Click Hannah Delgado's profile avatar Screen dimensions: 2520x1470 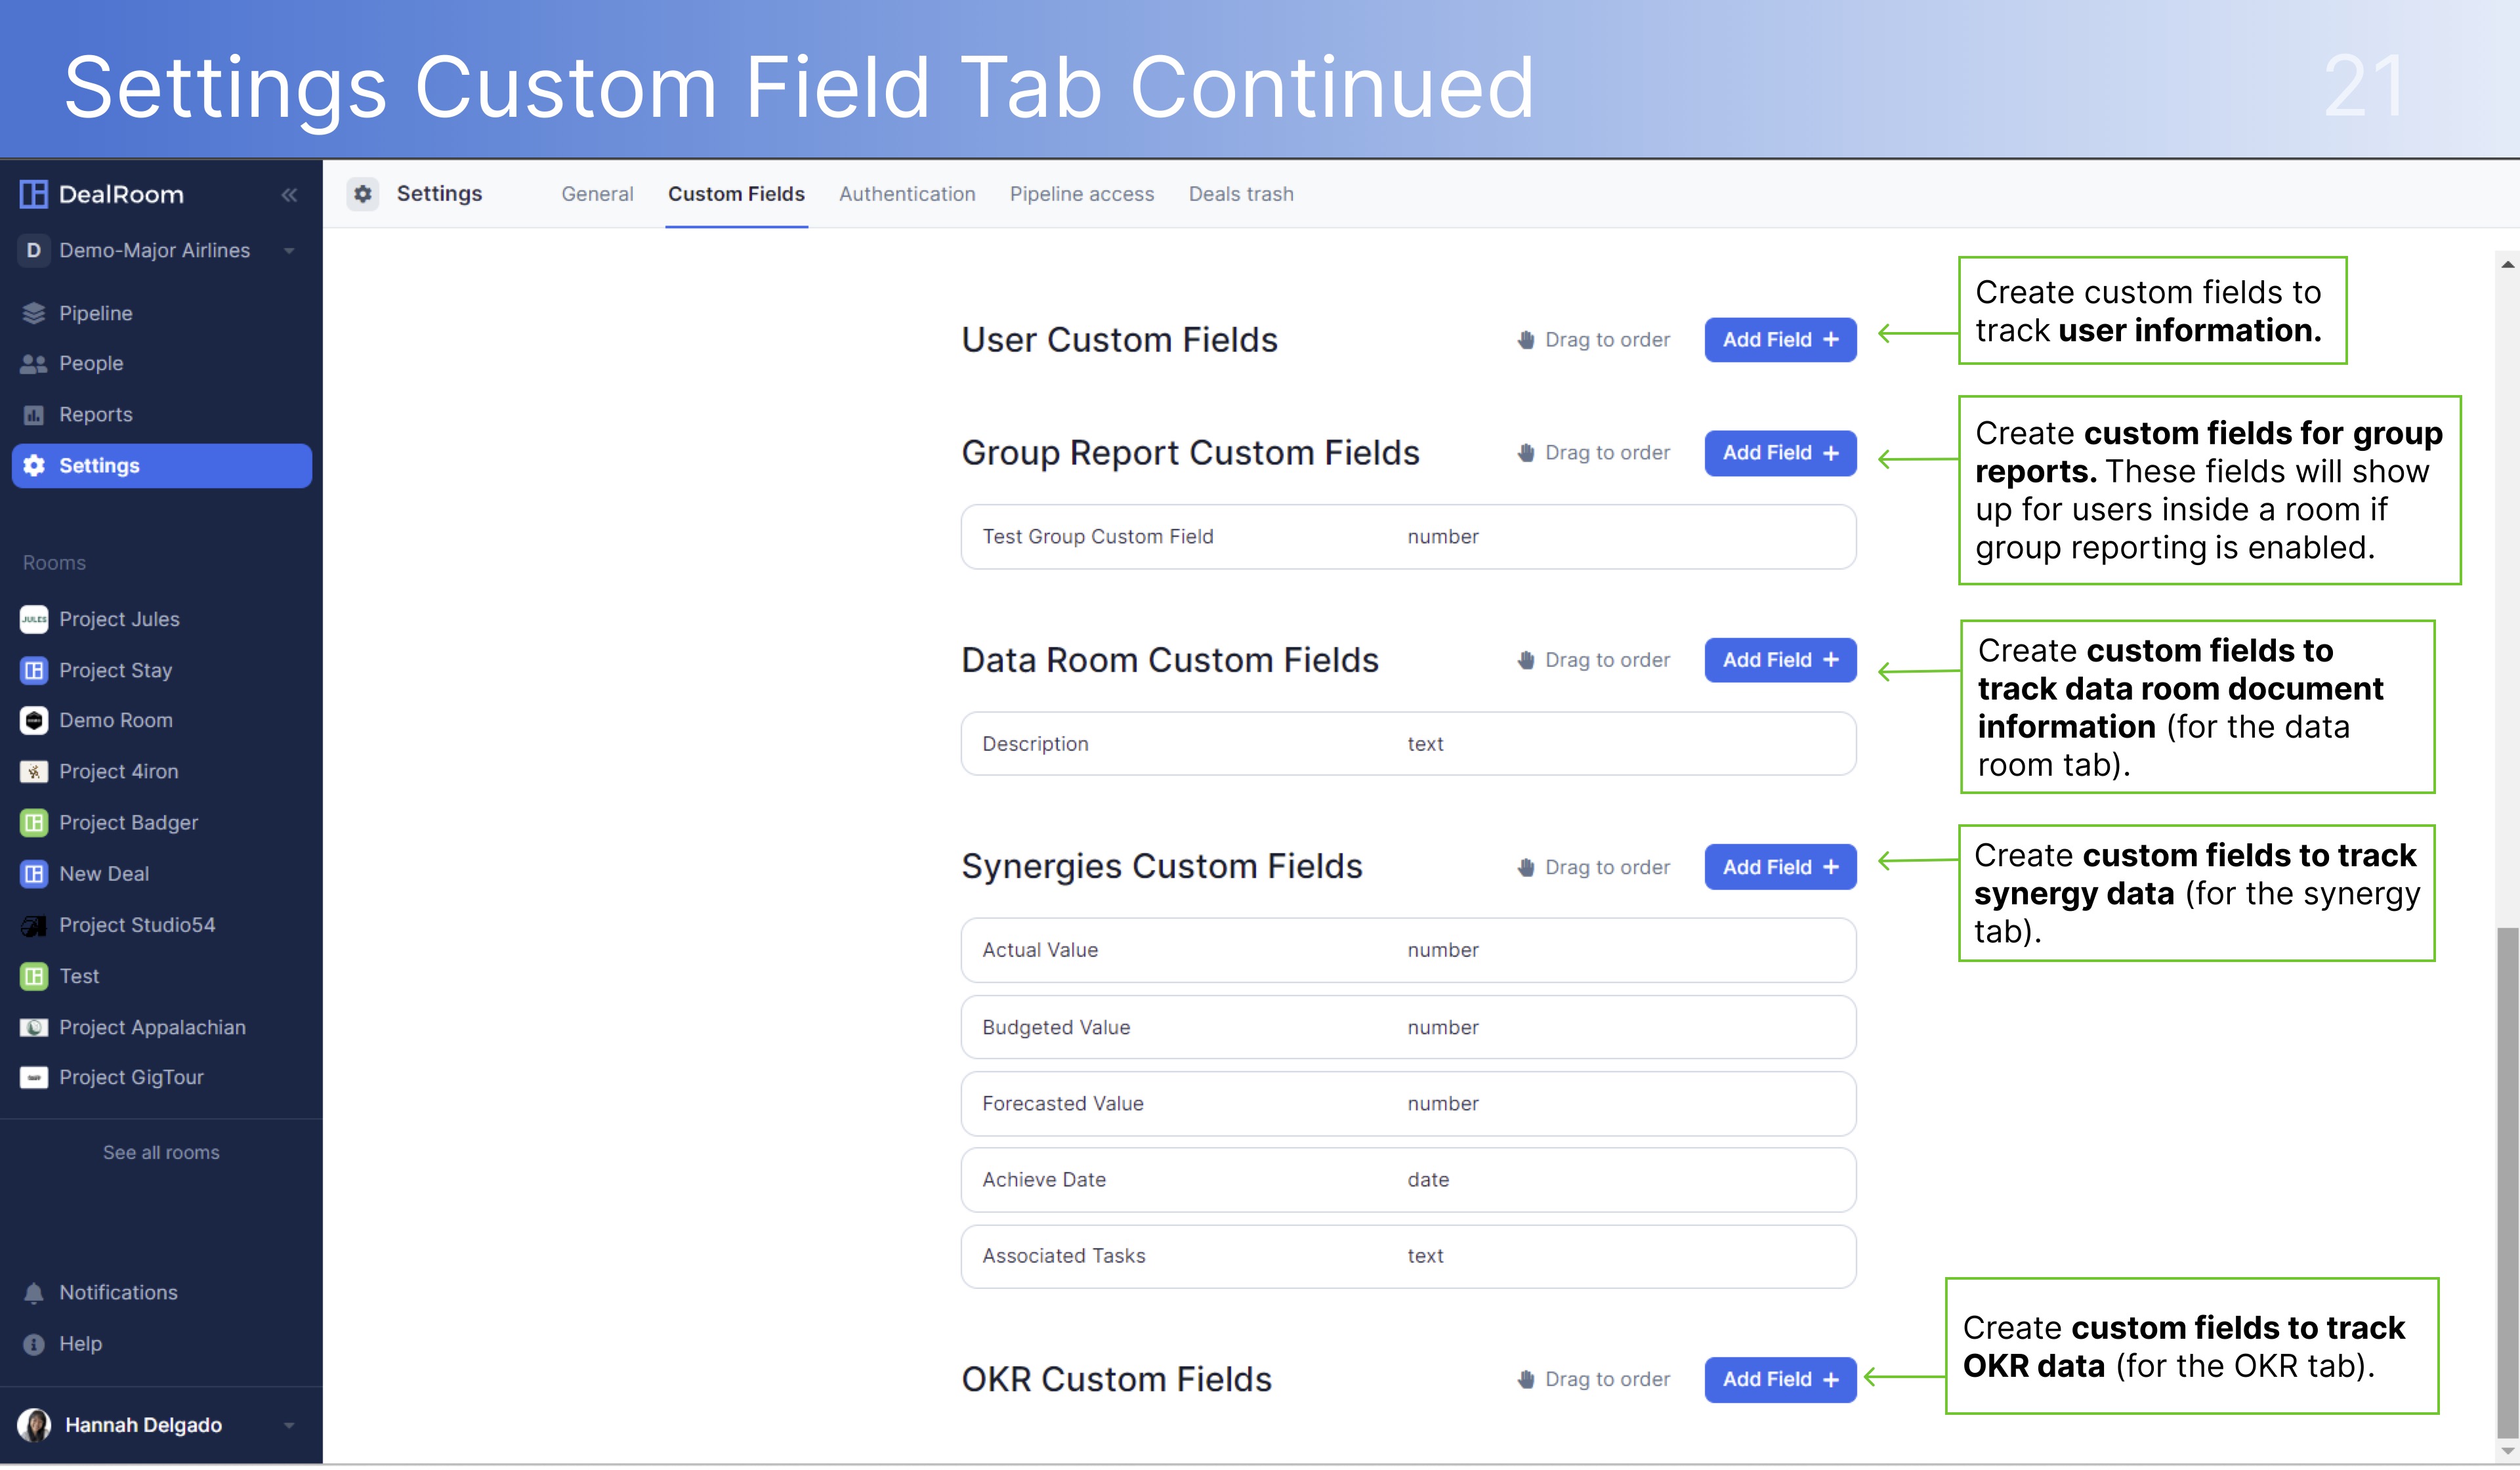pyautogui.click(x=36, y=1425)
